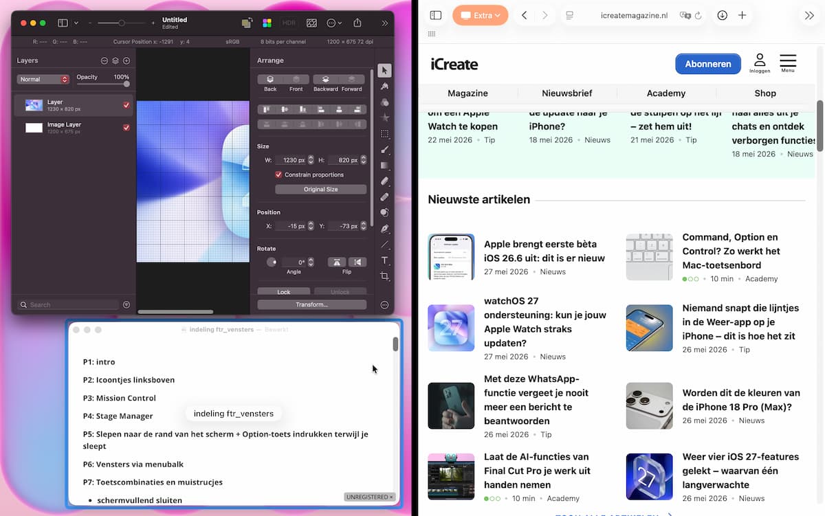Click the Original Size button
The image size is (825, 516).
[321, 189]
